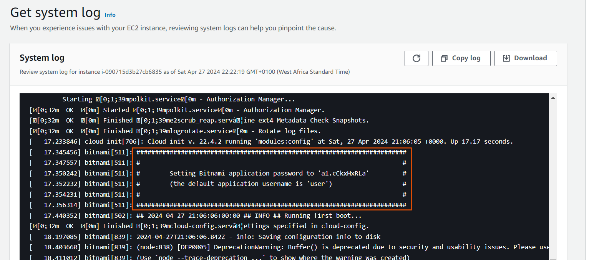Click the Bitnami application password line
The width and height of the screenshot is (589, 260).
(269, 174)
